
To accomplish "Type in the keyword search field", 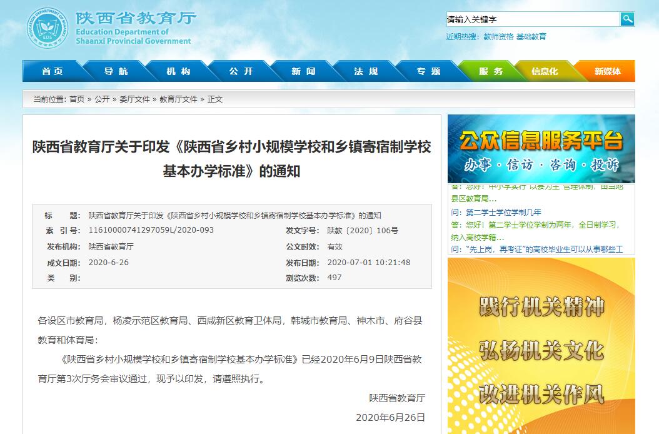I will coord(532,19).
